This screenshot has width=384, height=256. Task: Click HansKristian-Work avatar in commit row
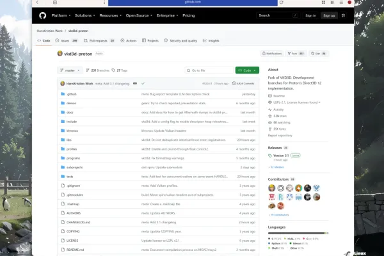point(63,84)
